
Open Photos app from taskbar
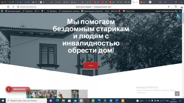[99, 100]
